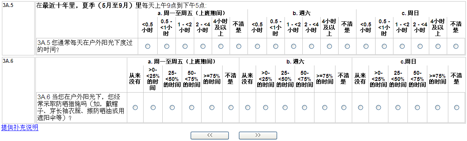The width and height of the screenshot is (467, 141).
Task: Choose Saturday 50-<75%的时间 for 3A.6
Action: pos(305,107)
